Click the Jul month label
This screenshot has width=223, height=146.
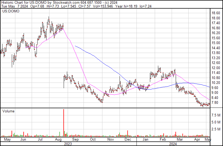tap(40, 139)
